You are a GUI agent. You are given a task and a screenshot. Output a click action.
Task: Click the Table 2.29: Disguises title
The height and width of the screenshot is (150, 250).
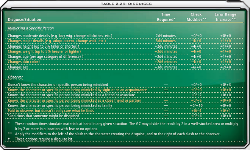point(126,4)
